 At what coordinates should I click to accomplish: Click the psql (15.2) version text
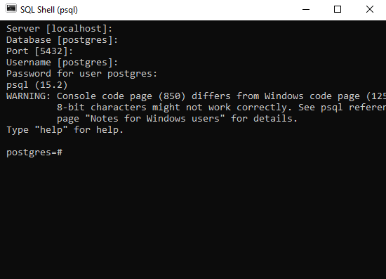(37, 85)
